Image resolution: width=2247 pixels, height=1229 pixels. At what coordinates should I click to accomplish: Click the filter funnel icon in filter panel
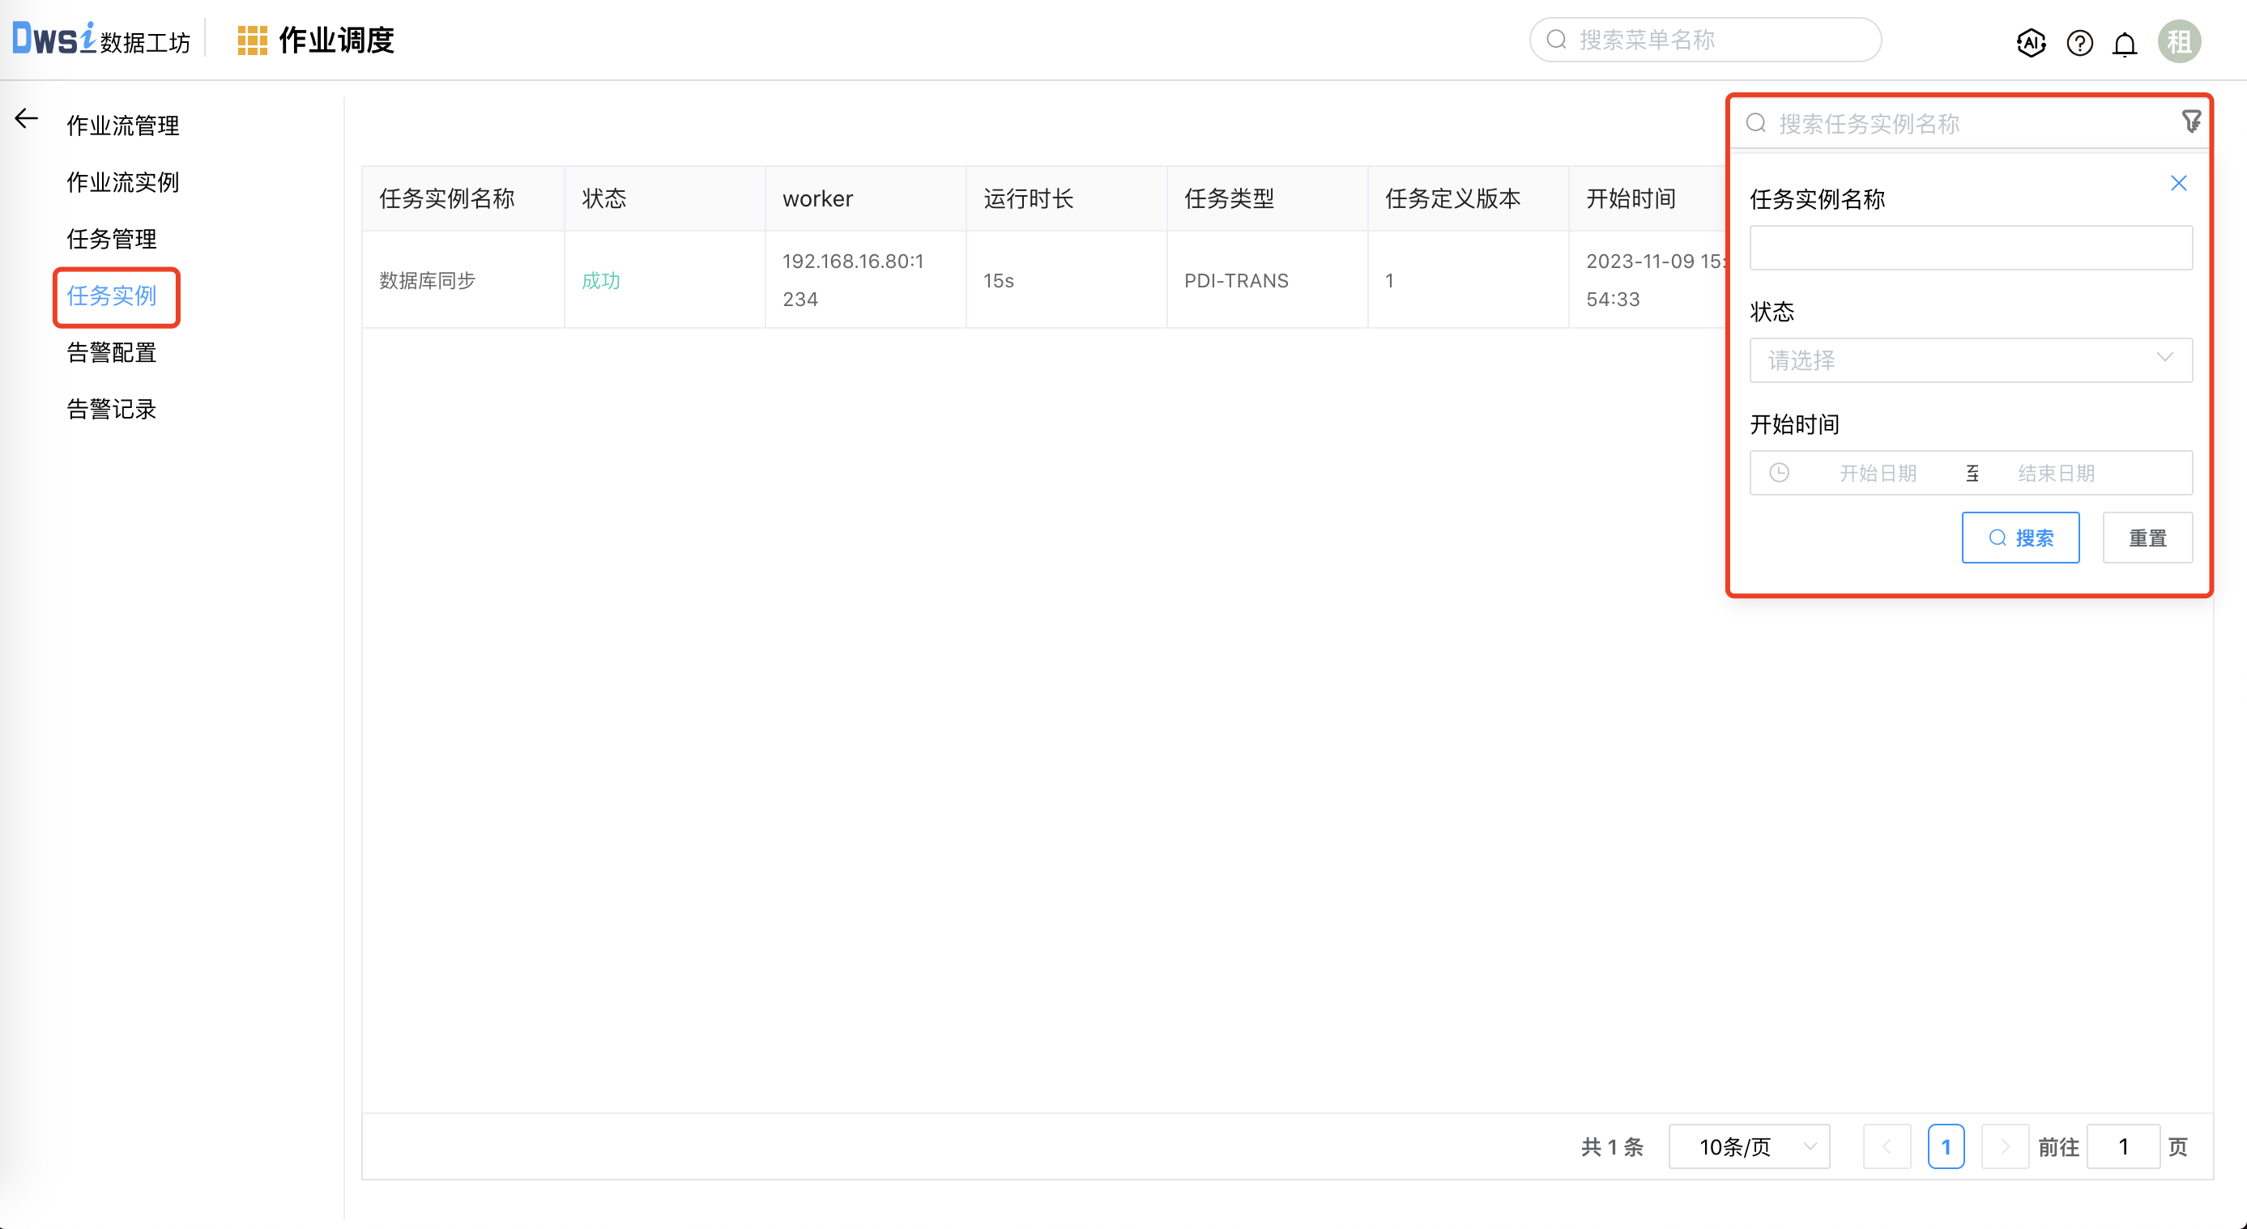(2193, 122)
